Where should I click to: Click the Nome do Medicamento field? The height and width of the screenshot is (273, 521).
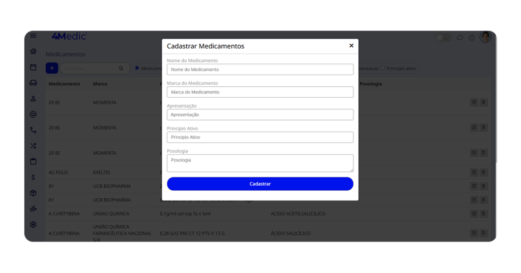[x=260, y=70]
